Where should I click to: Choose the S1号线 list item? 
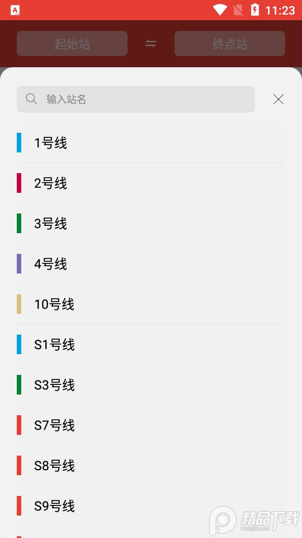(151, 345)
